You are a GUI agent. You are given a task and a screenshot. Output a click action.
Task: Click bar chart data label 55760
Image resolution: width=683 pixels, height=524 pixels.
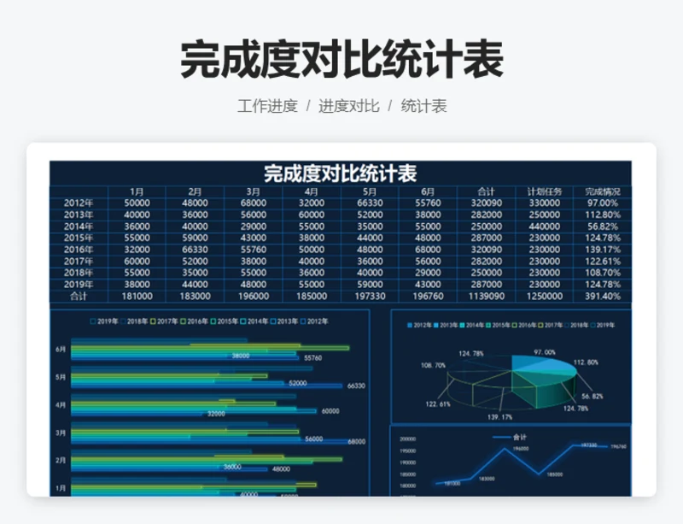pos(312,358)
